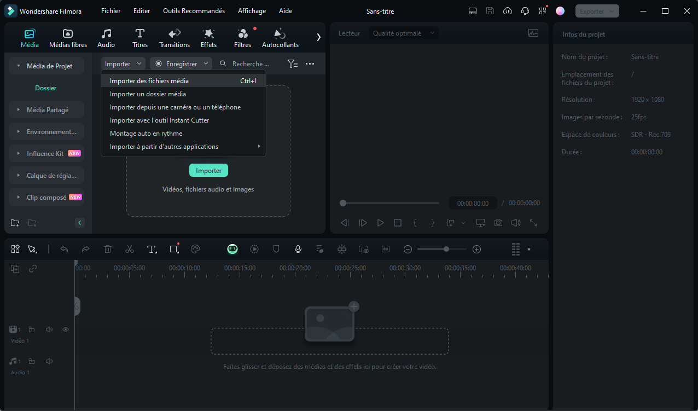Show more tabs with right chevron
Screen dimensions: 698x411
[319, 37]
